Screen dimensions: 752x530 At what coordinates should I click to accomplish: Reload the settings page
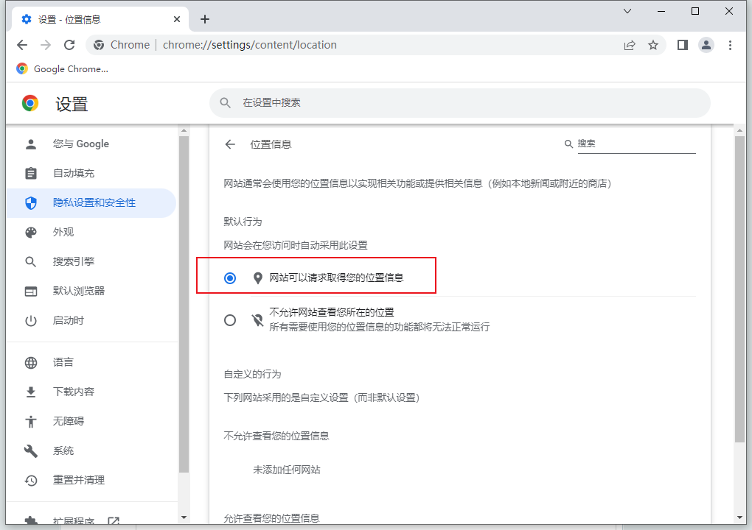[x=69, y=45]
